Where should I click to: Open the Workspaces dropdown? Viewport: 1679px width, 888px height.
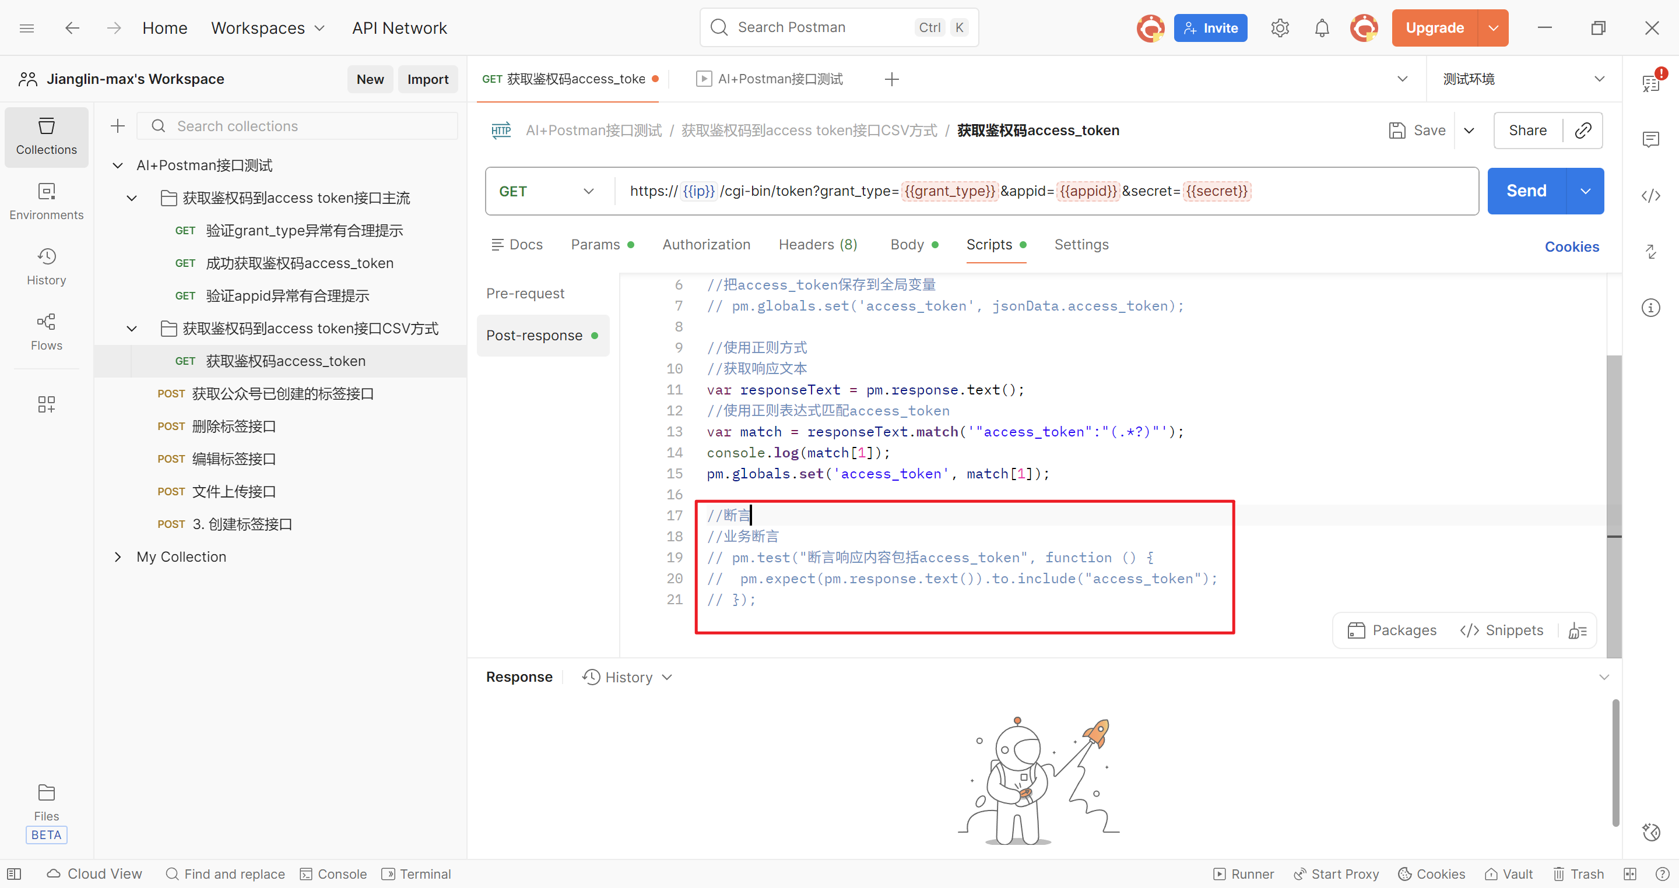(x=267, y=28)
